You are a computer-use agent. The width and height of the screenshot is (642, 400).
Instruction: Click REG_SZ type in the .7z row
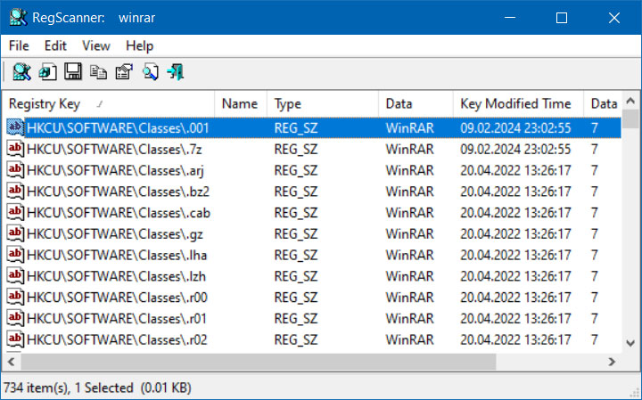click(x=296, y=150)
